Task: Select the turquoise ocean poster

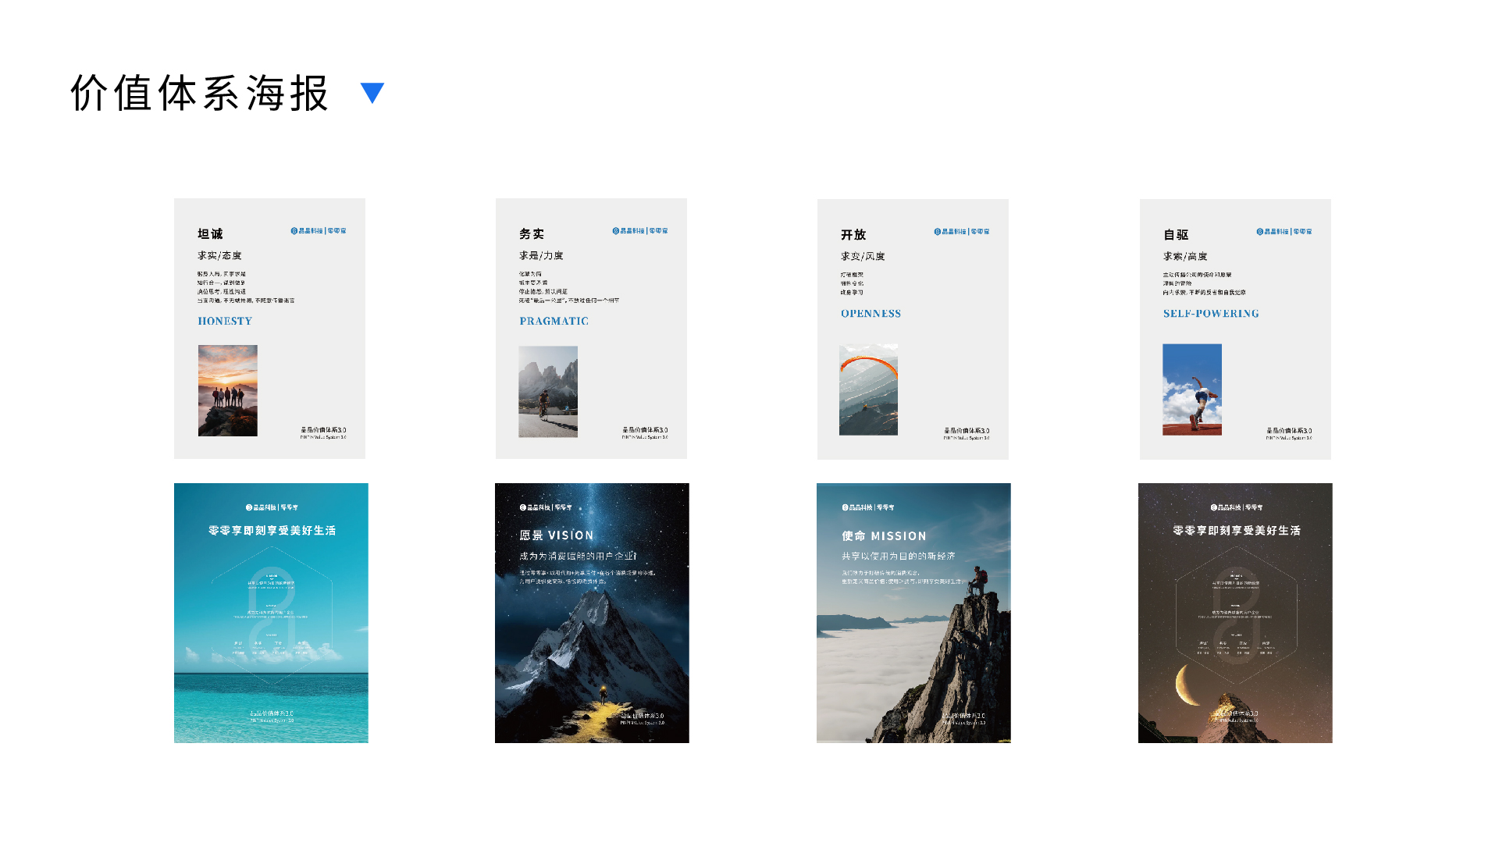Action: click(x=271, y=613)
